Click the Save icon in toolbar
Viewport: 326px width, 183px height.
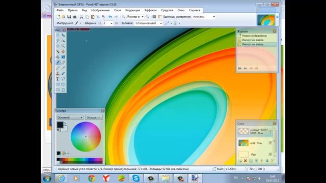pos(69,17)
